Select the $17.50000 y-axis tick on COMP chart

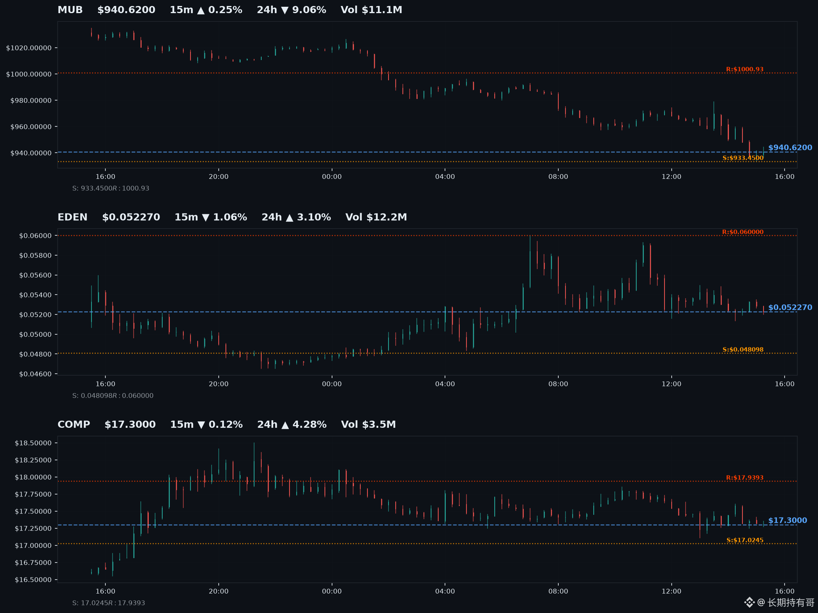click(x=33, y=512)
